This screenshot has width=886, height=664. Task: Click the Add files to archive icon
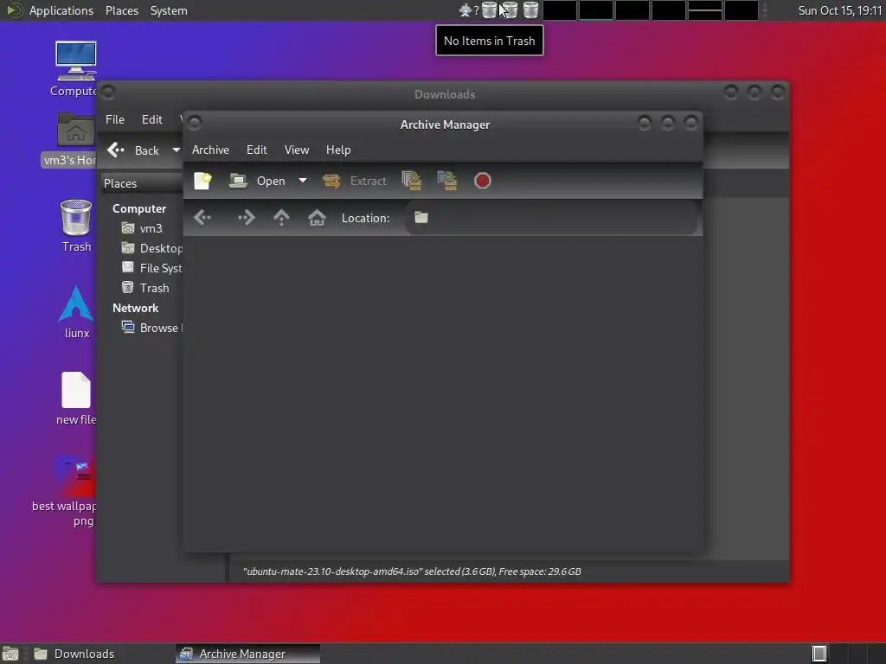tap(411, 181)
